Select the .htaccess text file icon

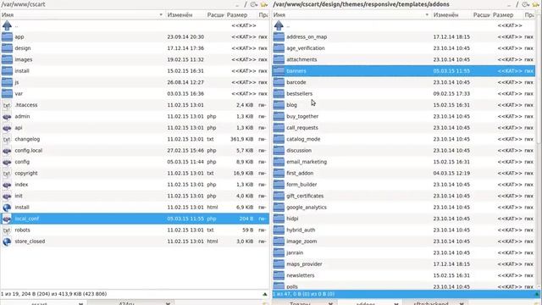7,105
